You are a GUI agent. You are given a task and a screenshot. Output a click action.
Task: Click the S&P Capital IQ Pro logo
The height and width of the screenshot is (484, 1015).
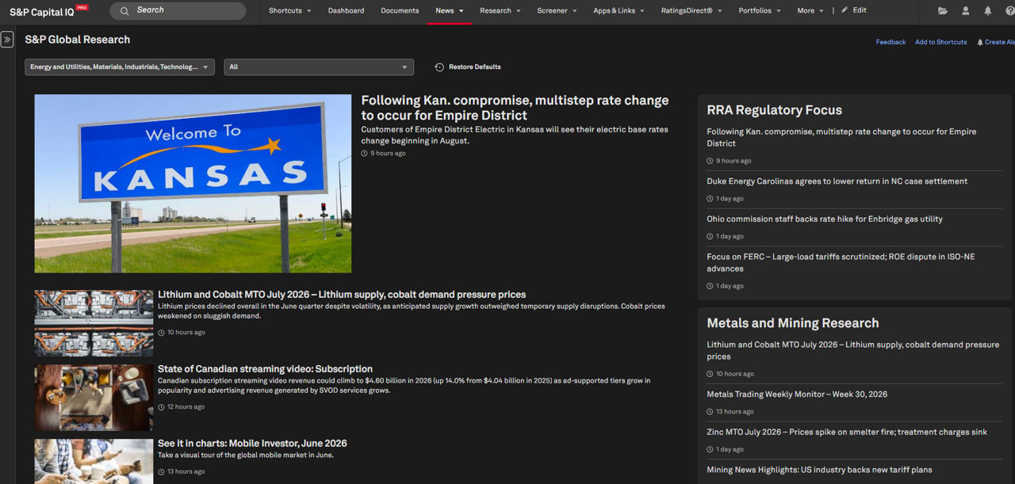pyautogui.click(x=48, y=11)
